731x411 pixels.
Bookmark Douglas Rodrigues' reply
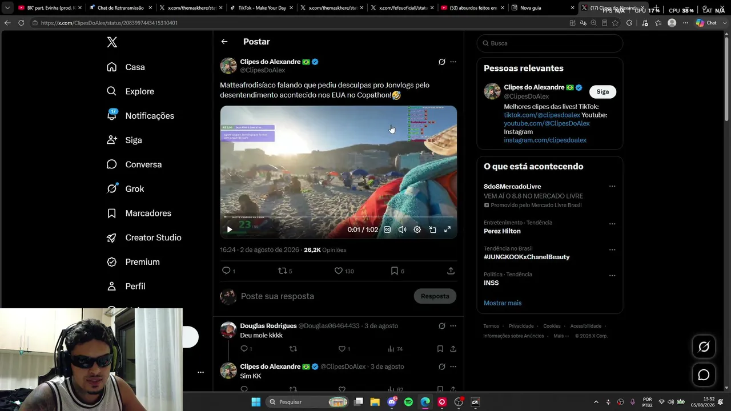tap(440, 349)
